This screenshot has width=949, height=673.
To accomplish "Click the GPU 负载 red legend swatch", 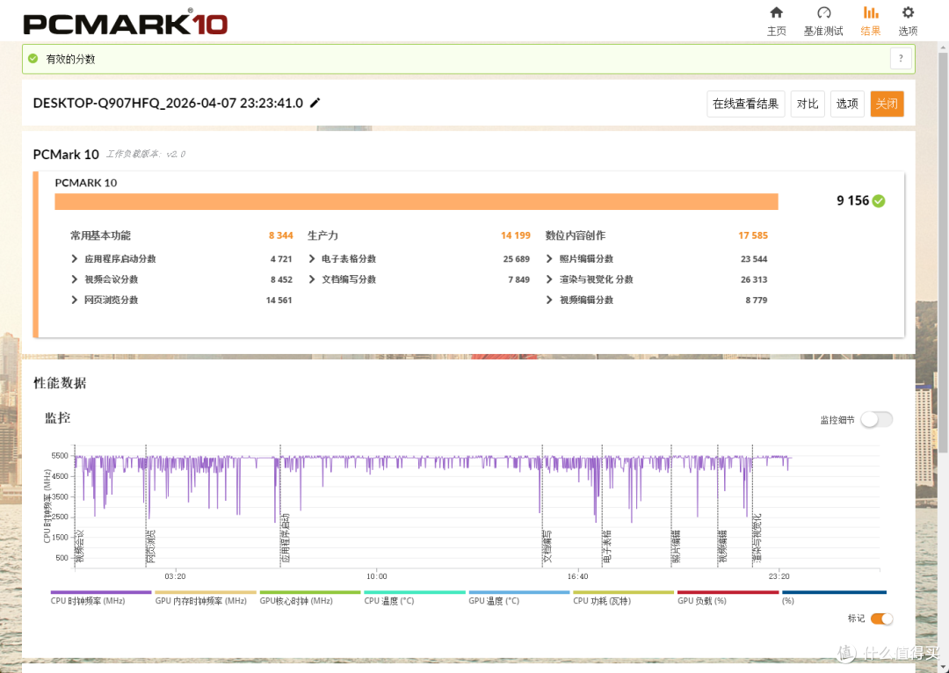I will [728, 592].
